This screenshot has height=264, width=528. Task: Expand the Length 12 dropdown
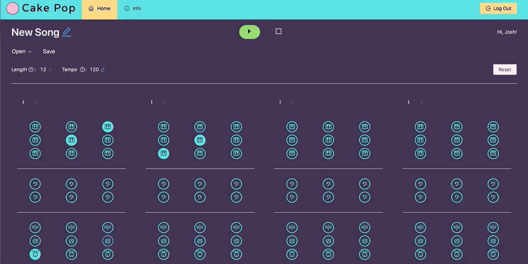click(x=46, y=69)
